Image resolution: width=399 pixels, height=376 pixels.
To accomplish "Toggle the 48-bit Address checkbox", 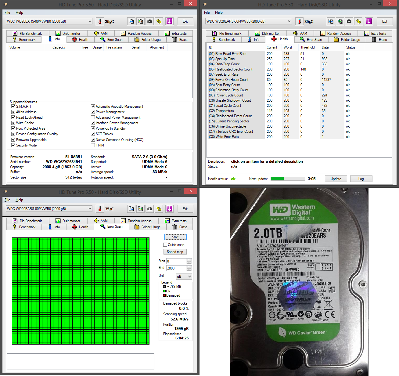I will click(13, 112).
